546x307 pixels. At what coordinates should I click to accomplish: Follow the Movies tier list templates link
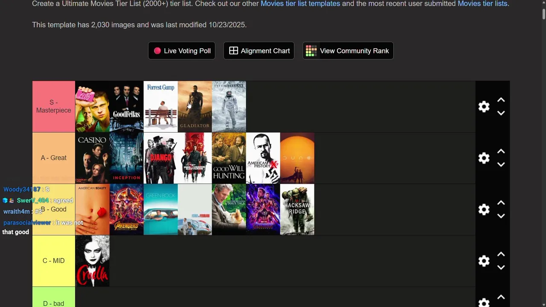(300, 3)
